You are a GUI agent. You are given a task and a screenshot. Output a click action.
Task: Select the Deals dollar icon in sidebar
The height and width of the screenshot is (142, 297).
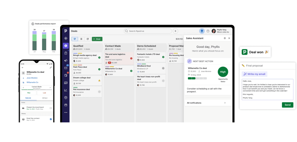click(x=66, y=46)
